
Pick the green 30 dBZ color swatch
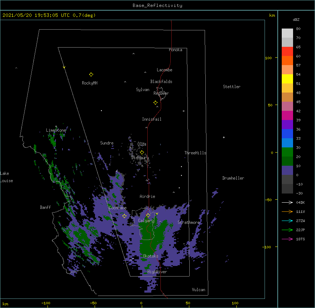(x=287, y=152)
